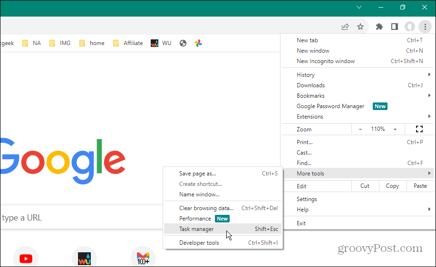Select Save page as... in submenu
This screenshot has height=267, width=436.
pyautogui.click(x=223, y=174)
